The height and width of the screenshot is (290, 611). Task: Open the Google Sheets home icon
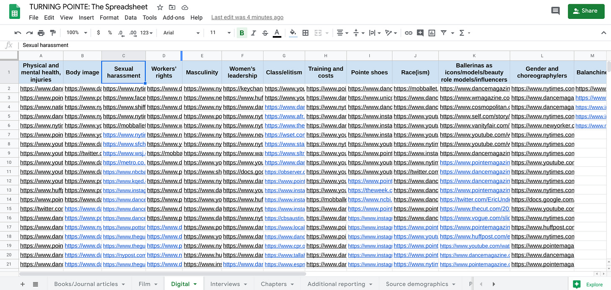(x=15, y=12)
